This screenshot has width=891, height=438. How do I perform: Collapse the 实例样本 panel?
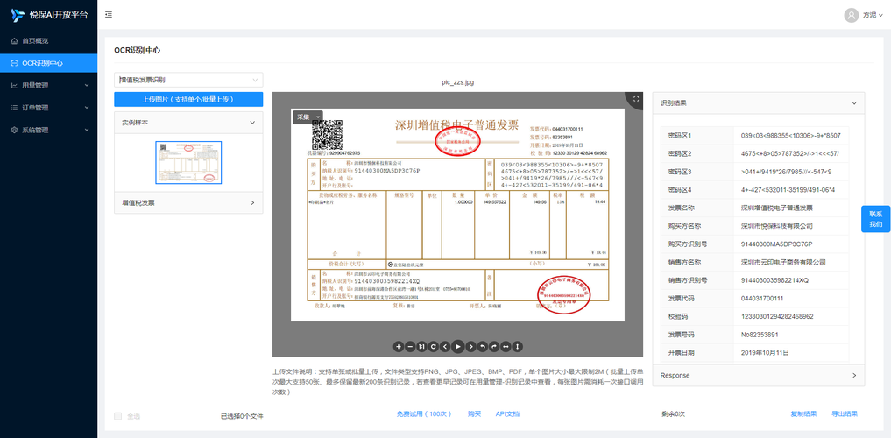(188, 122)
